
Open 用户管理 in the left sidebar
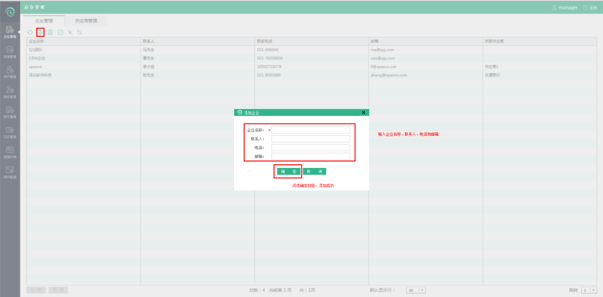pyautogui.click(x=10, y=71)
